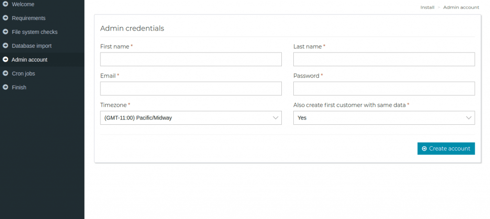Click the Create account button
The height and width of the screenshot is (219, 490).
tap(446, 149)
